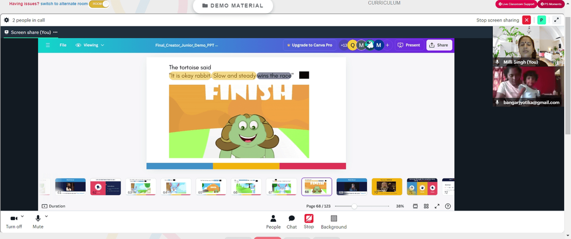Select slide thumbnail 63
Screen dimensions: 571x239
141,187
